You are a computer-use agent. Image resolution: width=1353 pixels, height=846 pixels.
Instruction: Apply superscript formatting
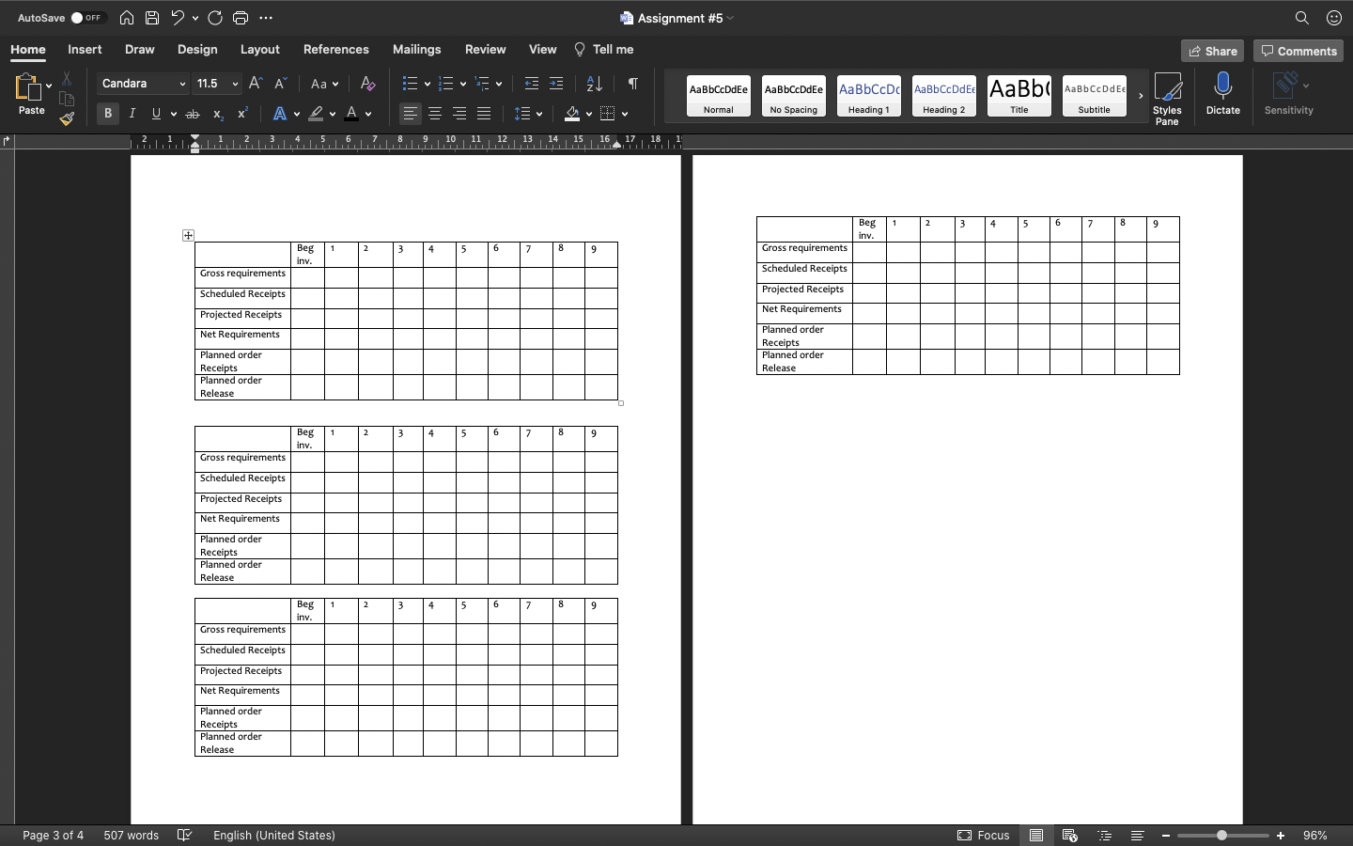(x=242, y=114)
